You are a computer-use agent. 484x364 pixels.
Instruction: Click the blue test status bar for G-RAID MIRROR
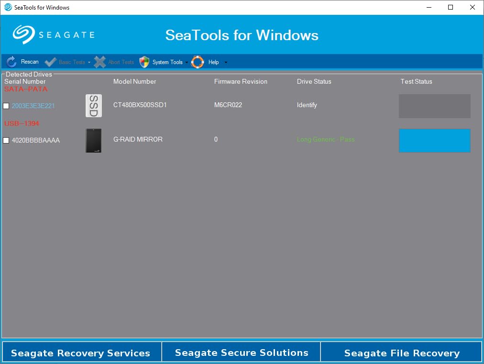(x=435, y=141)
